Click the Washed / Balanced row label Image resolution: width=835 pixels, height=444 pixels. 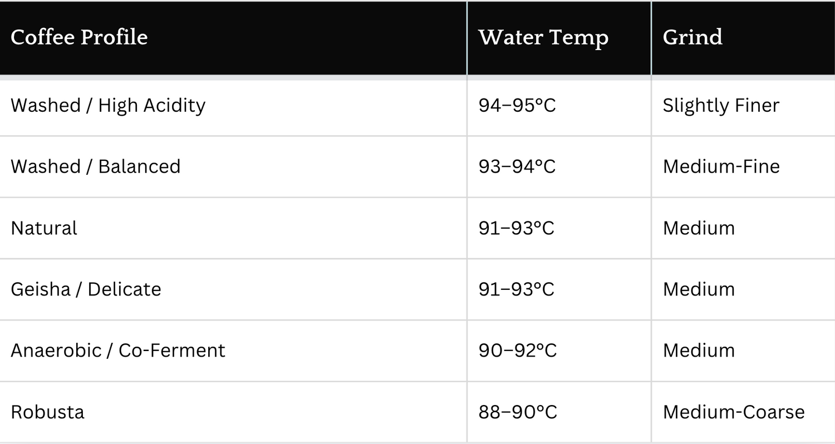[x=96, y=166]
